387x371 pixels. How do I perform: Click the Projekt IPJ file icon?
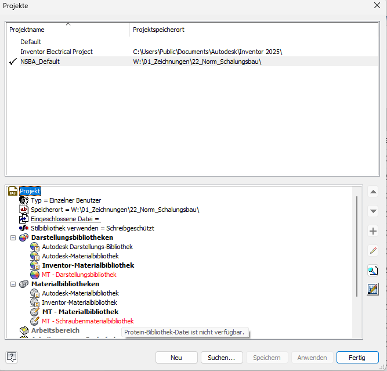tap(13, 191)
